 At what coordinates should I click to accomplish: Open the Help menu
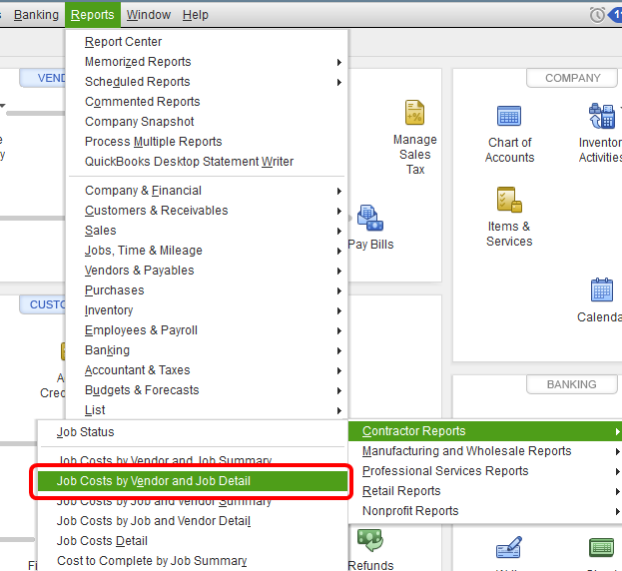coord(195,15)
